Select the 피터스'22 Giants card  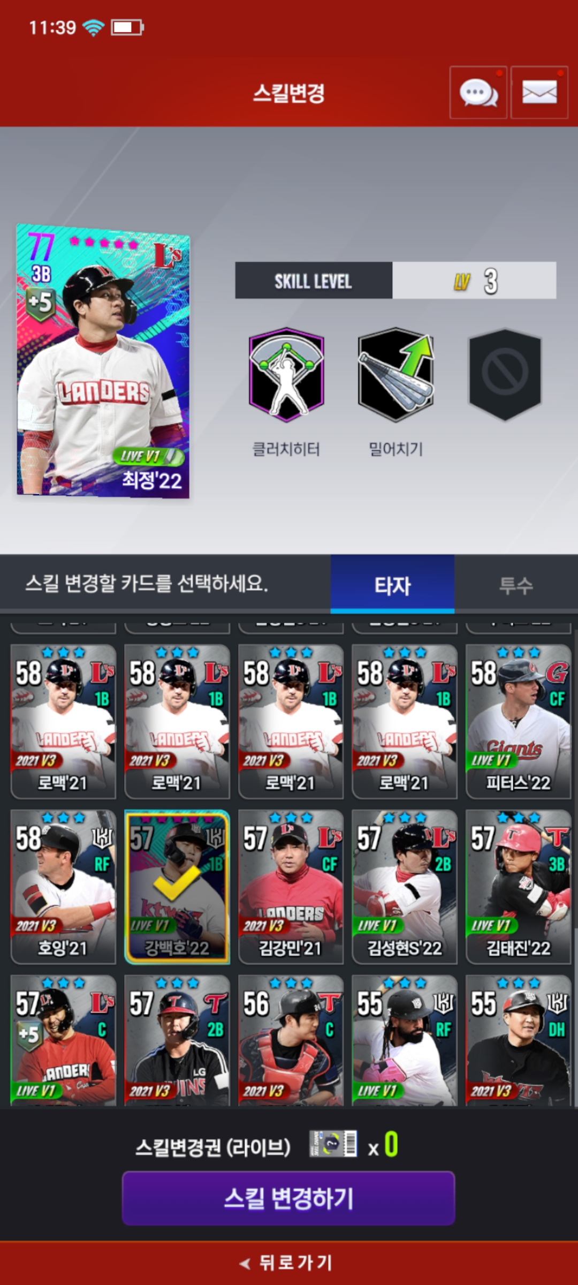click(x=518, y=722)
